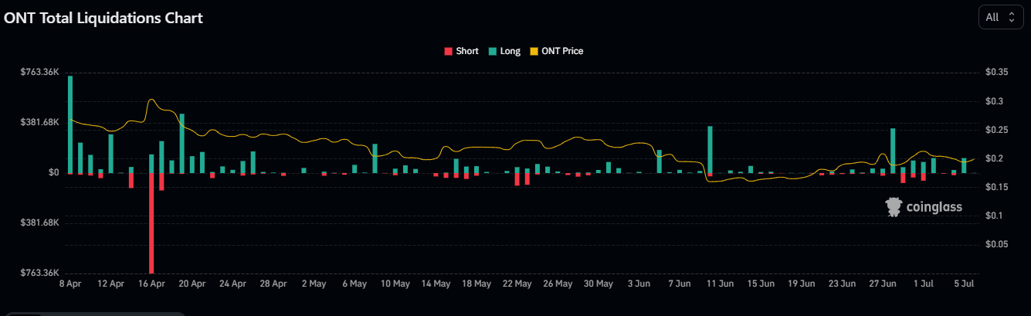Click the $0.3 price axis label
This screenshot has width=1031, height=316.
[x=995, y=101]
